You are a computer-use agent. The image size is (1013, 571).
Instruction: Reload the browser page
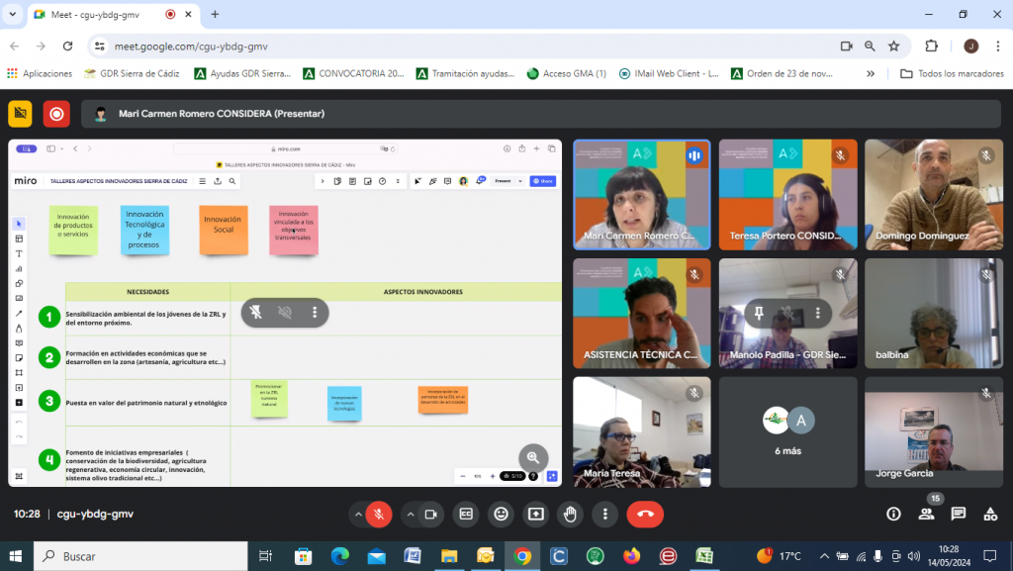point(67,46)
